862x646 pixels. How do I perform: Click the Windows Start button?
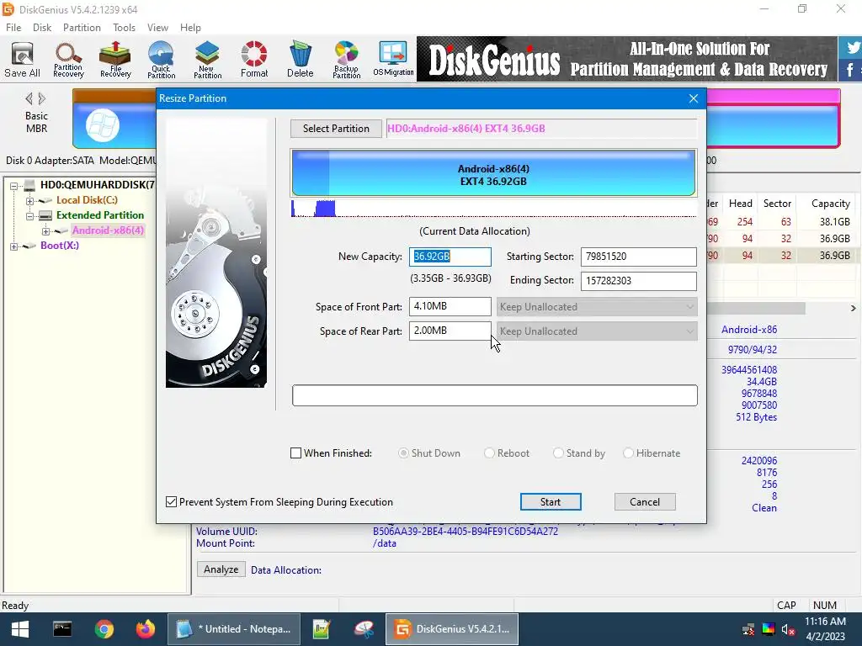coord(20,629)
